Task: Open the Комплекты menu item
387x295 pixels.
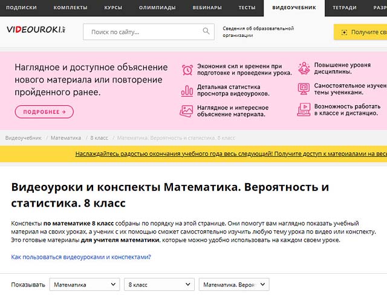Action: click(x=70, y=8)
